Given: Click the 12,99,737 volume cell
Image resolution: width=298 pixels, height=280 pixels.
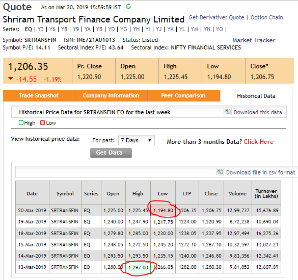Looking at the screenshot, I should pos(238,210).
